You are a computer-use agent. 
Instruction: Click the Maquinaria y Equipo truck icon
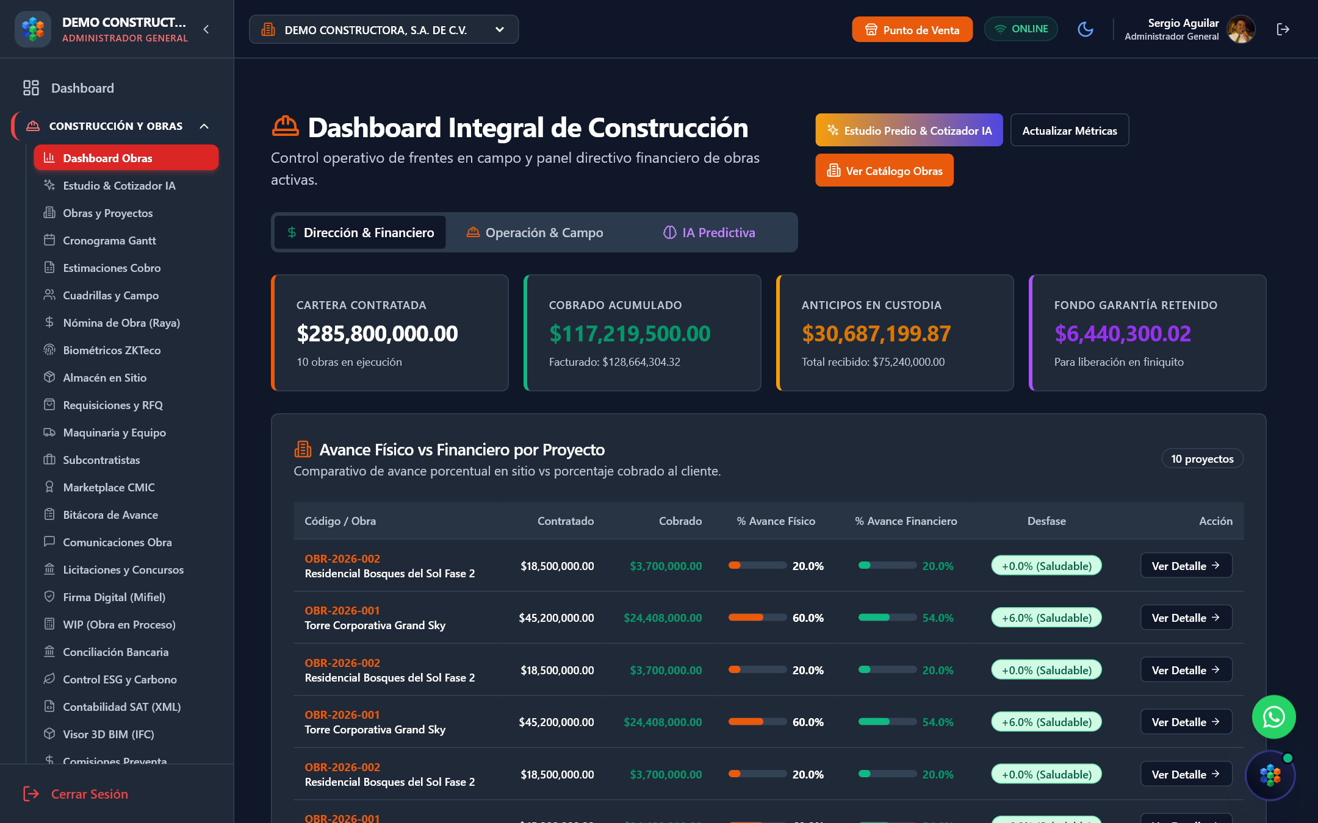tap(49, 432)
